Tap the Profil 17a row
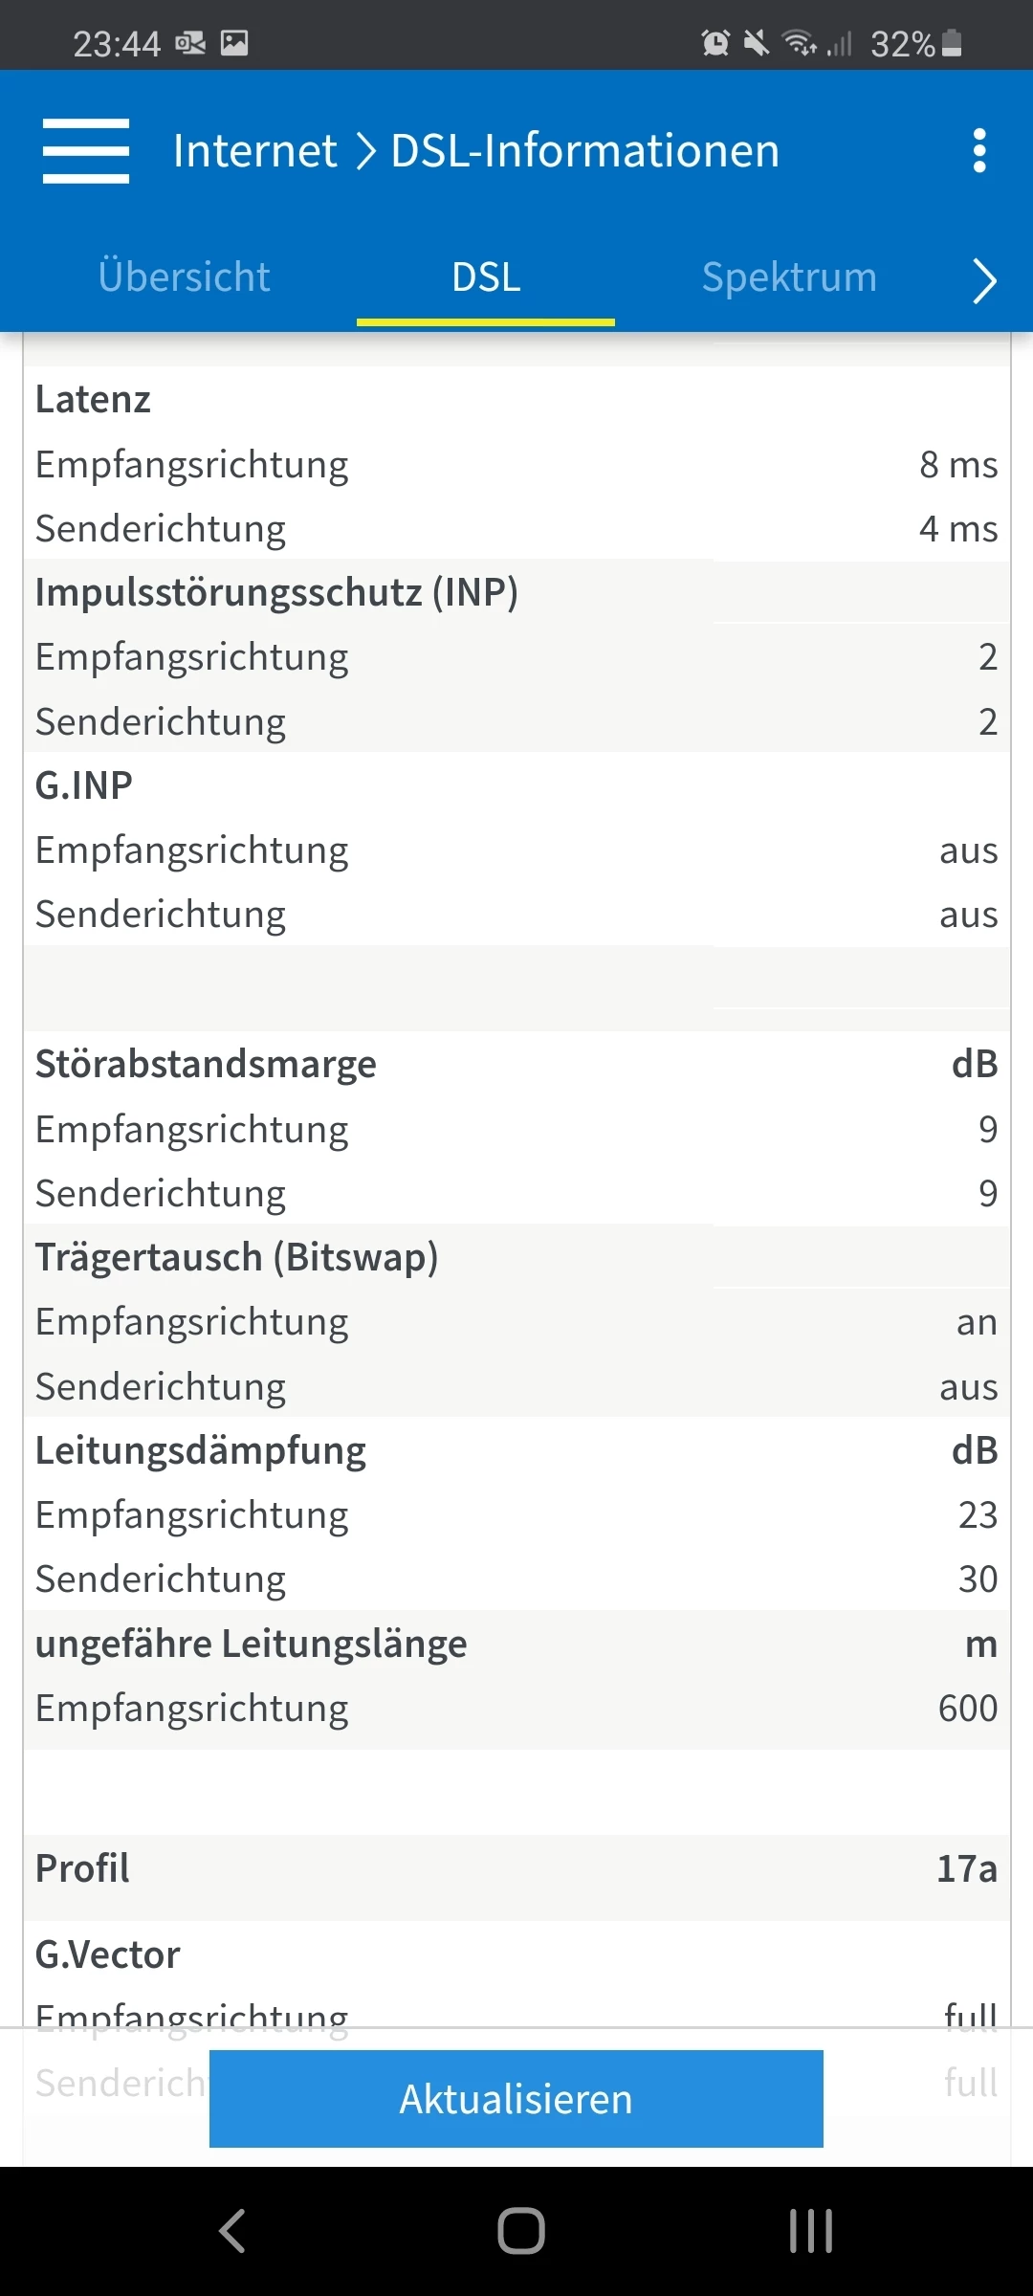 516,1868
